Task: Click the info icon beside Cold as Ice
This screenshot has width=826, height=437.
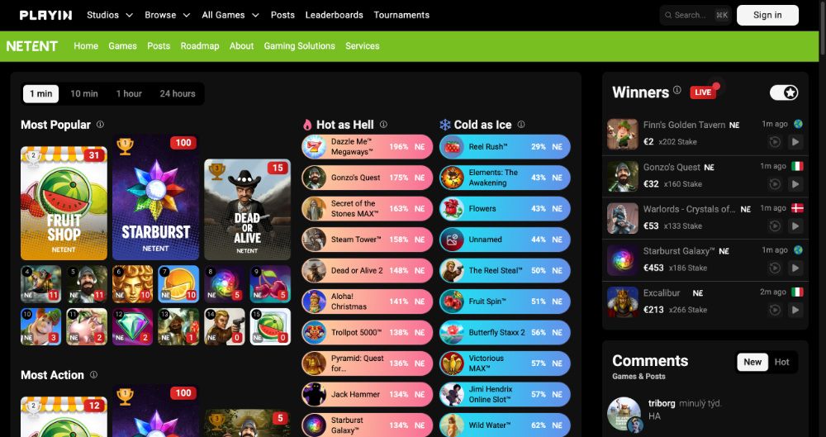Action: (x=521, y=125)
